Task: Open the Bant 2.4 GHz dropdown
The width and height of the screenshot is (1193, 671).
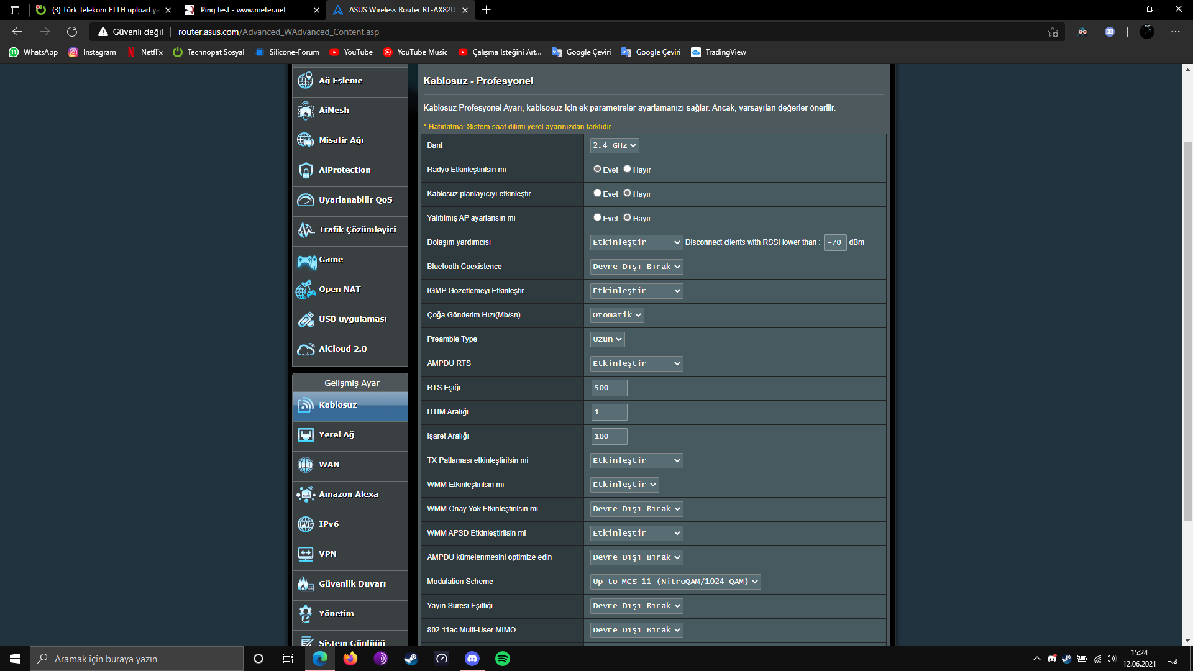Action: pyautogui.click(x=614, y=145)
